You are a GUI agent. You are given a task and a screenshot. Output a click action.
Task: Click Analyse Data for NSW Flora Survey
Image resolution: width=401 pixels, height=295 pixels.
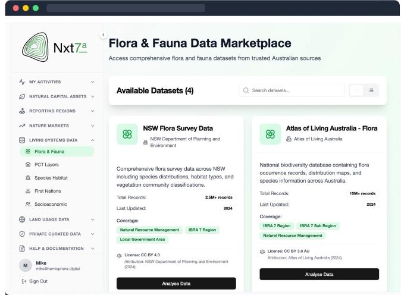(x=176, y=284)
